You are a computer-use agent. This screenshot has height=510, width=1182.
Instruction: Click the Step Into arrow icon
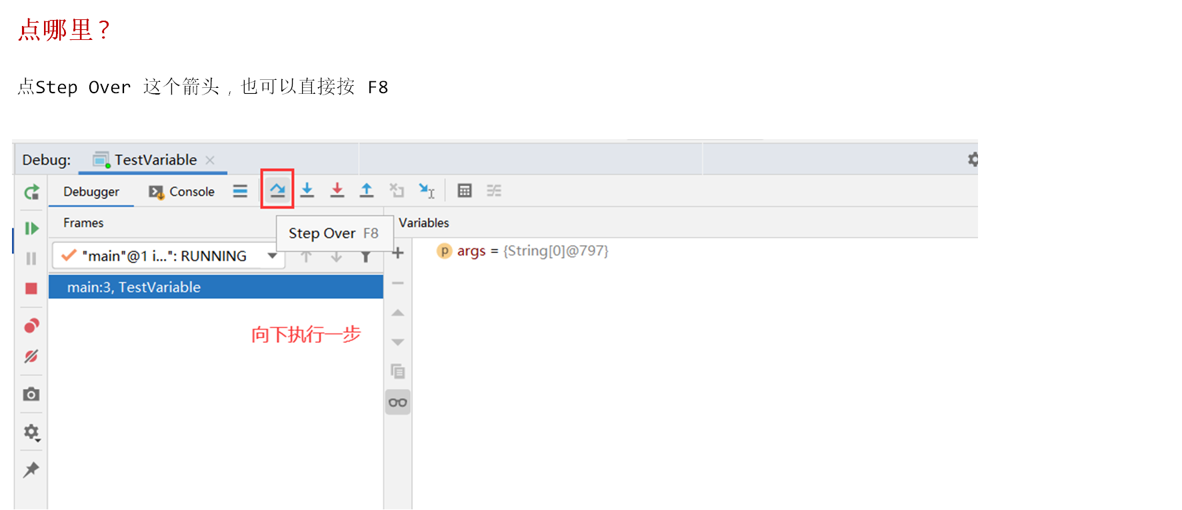(x=307, y=190)
